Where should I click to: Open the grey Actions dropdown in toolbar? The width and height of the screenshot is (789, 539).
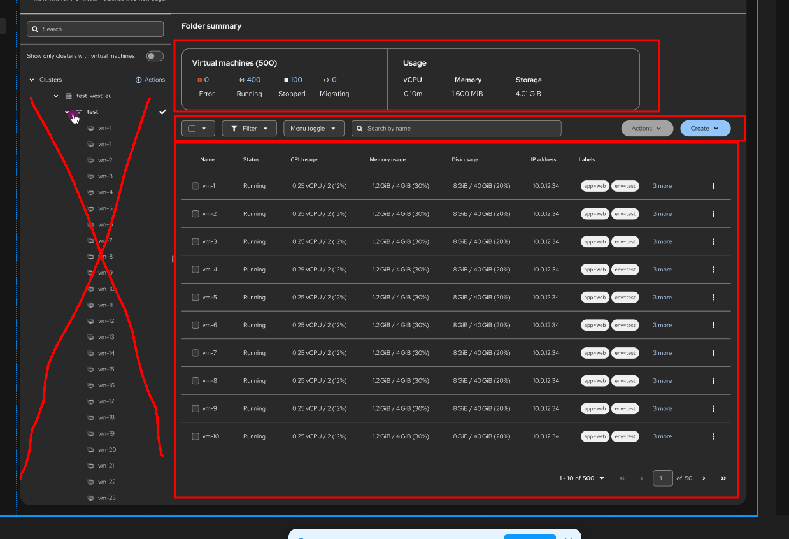coord(647,129)
